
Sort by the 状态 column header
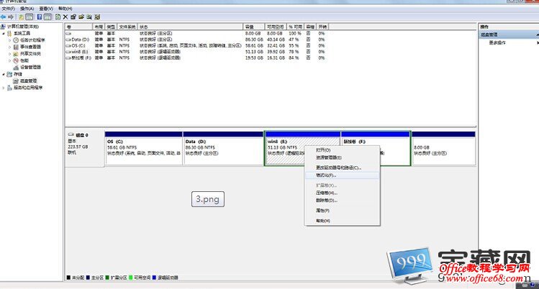(190, 27)
